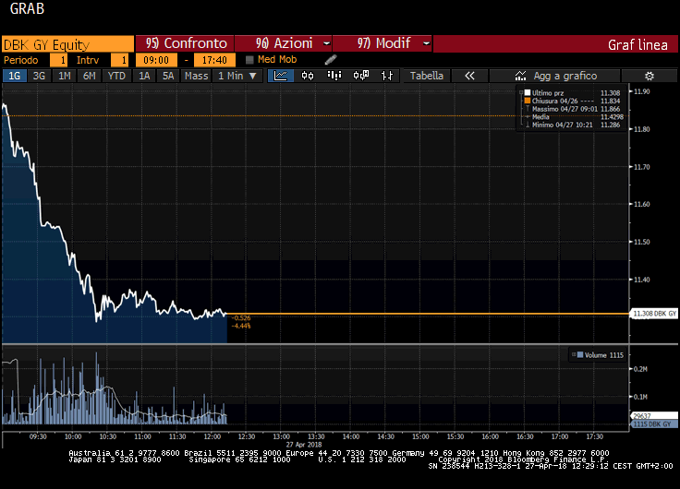Toggle the Ultimo prz legend swatch
Screen dimensions: 680x489
528,92
